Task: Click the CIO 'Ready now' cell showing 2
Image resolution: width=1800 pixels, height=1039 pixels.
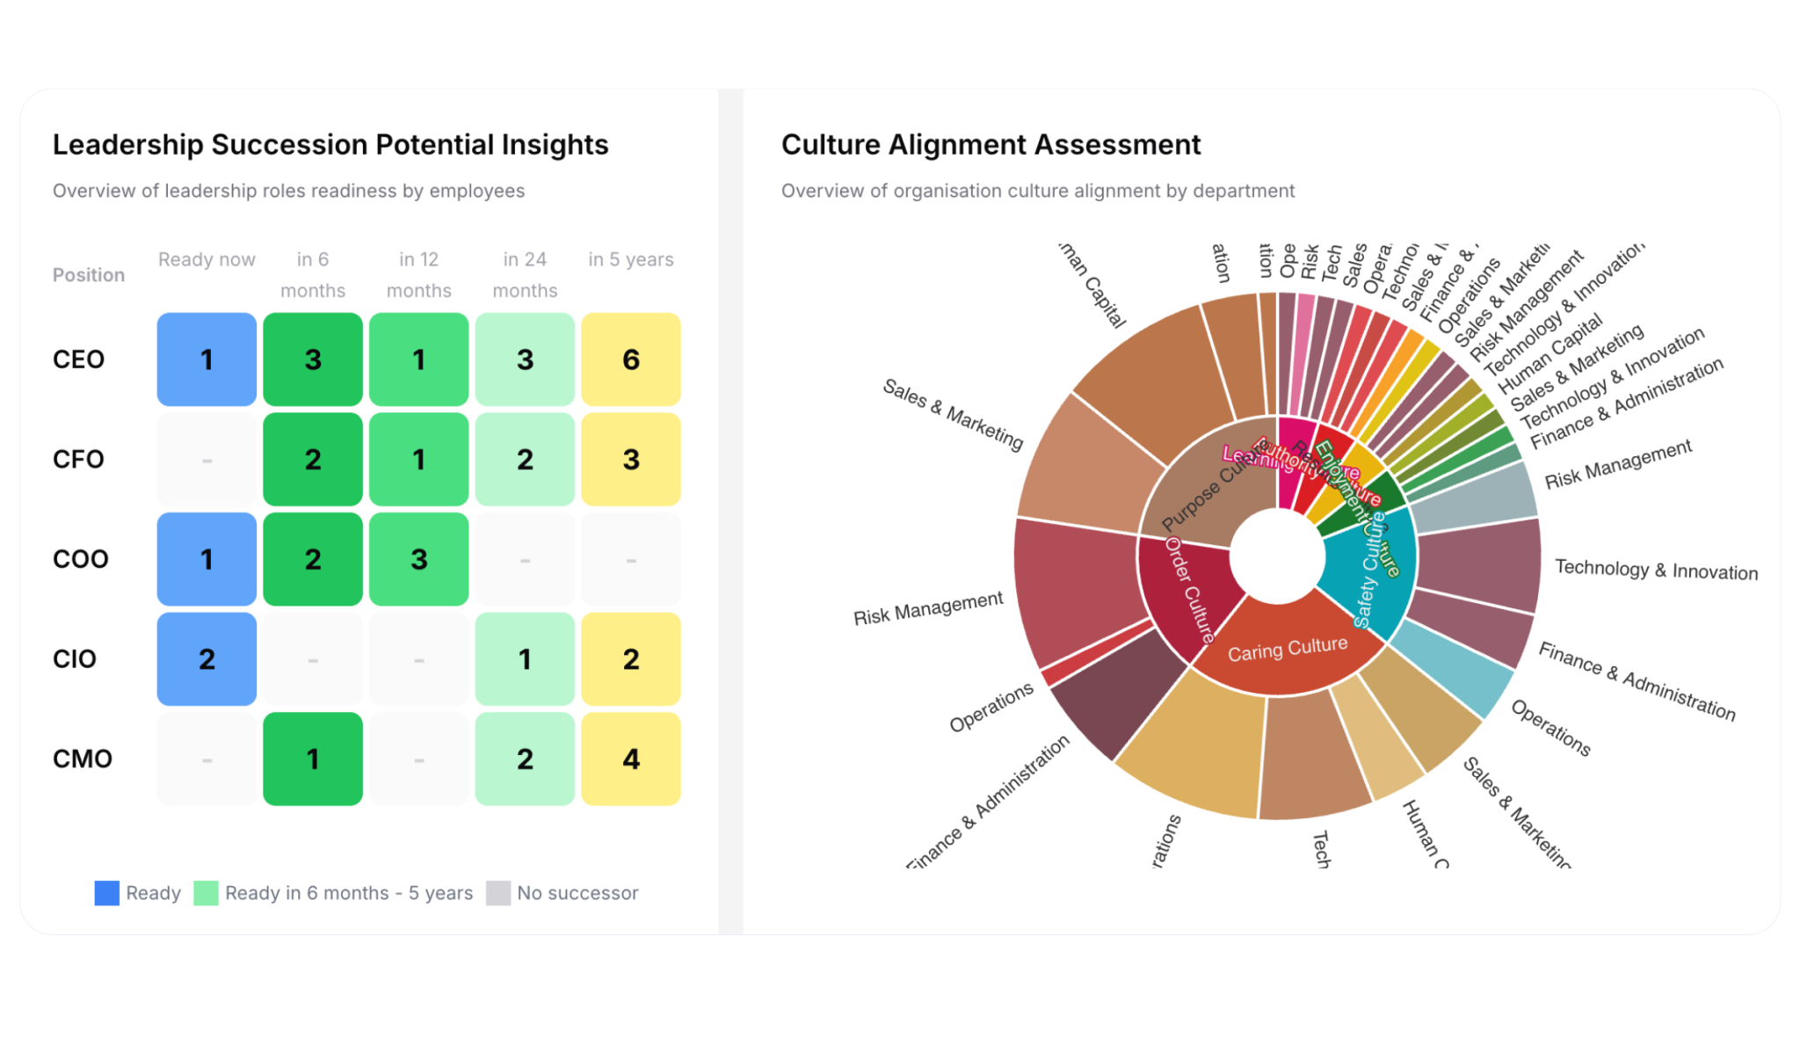Action: (x=207, y=659)
